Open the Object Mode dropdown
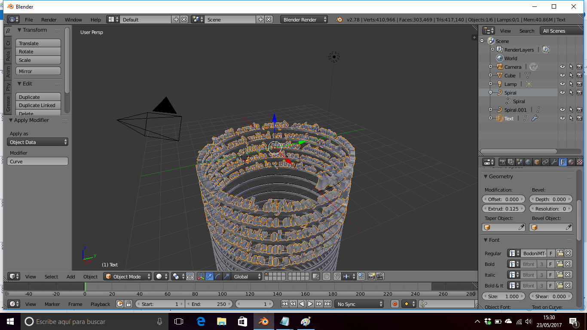Screen dimensions: 587x330 coord(128,276)
